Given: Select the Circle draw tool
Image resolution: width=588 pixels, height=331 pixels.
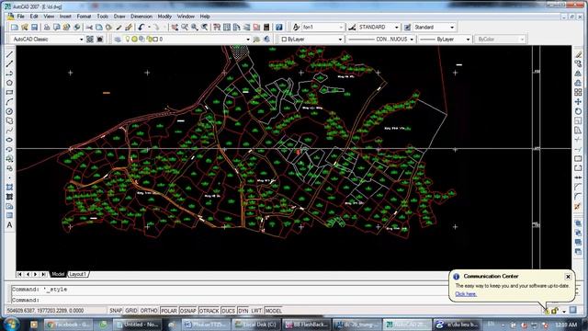Looking at the screenshot, I should click(10, 111).
